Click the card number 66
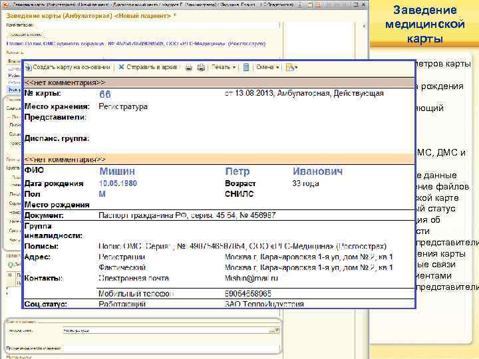Image resolution: width=479 pixels, height=359 pixels. coord(105,94)
